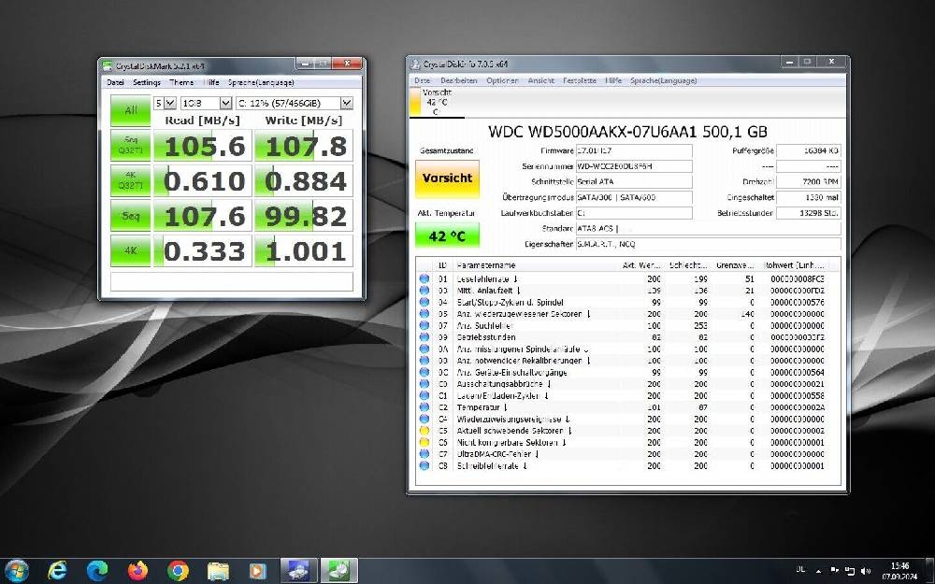Open the drive dropdown showing C: 12%
Image resolution: width=935 pixels, height=584 pixels.
click(x=294, y=103)
